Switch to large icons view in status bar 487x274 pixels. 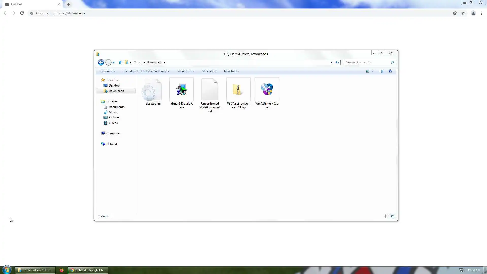(393, 216)
